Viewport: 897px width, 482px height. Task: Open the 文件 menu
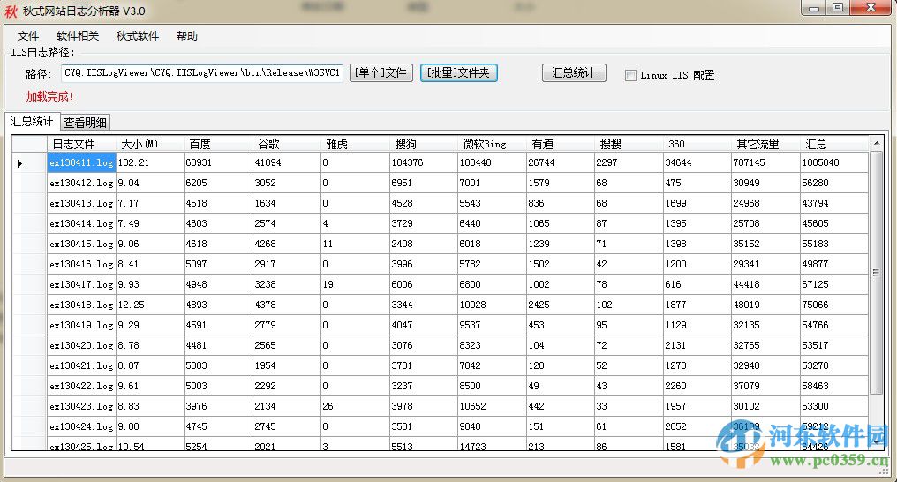[x=28, y=36]
